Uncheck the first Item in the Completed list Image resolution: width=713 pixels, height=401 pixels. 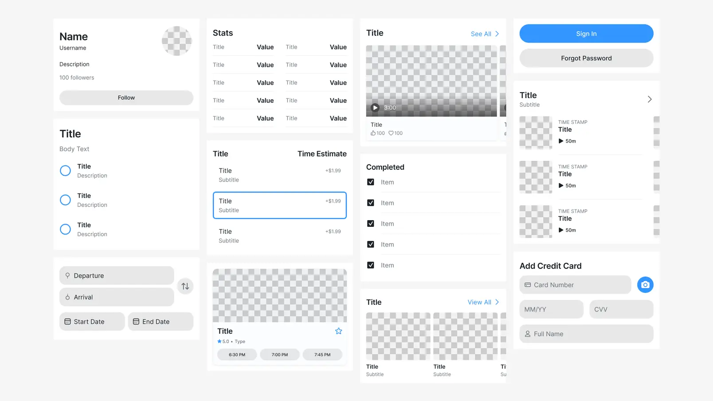click(370, 182)
